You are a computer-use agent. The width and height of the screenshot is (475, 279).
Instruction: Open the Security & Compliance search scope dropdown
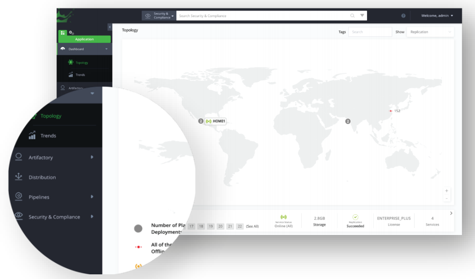tap(158, 16)
